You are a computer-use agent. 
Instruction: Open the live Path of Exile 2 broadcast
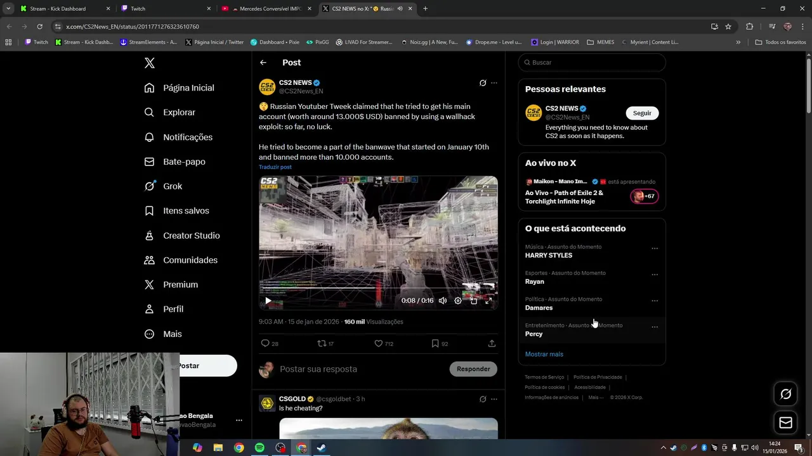point(591,192)
